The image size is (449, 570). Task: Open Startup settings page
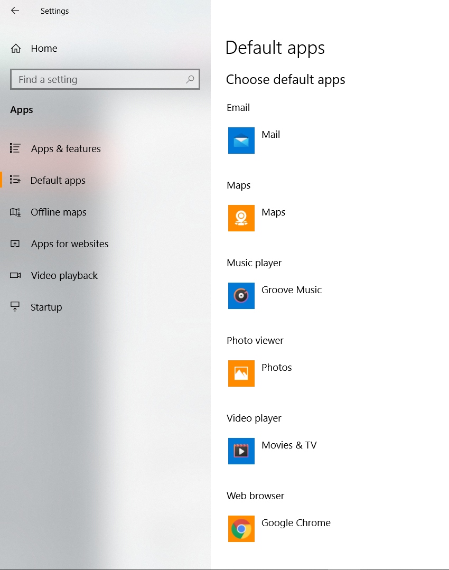pos(46,307)
